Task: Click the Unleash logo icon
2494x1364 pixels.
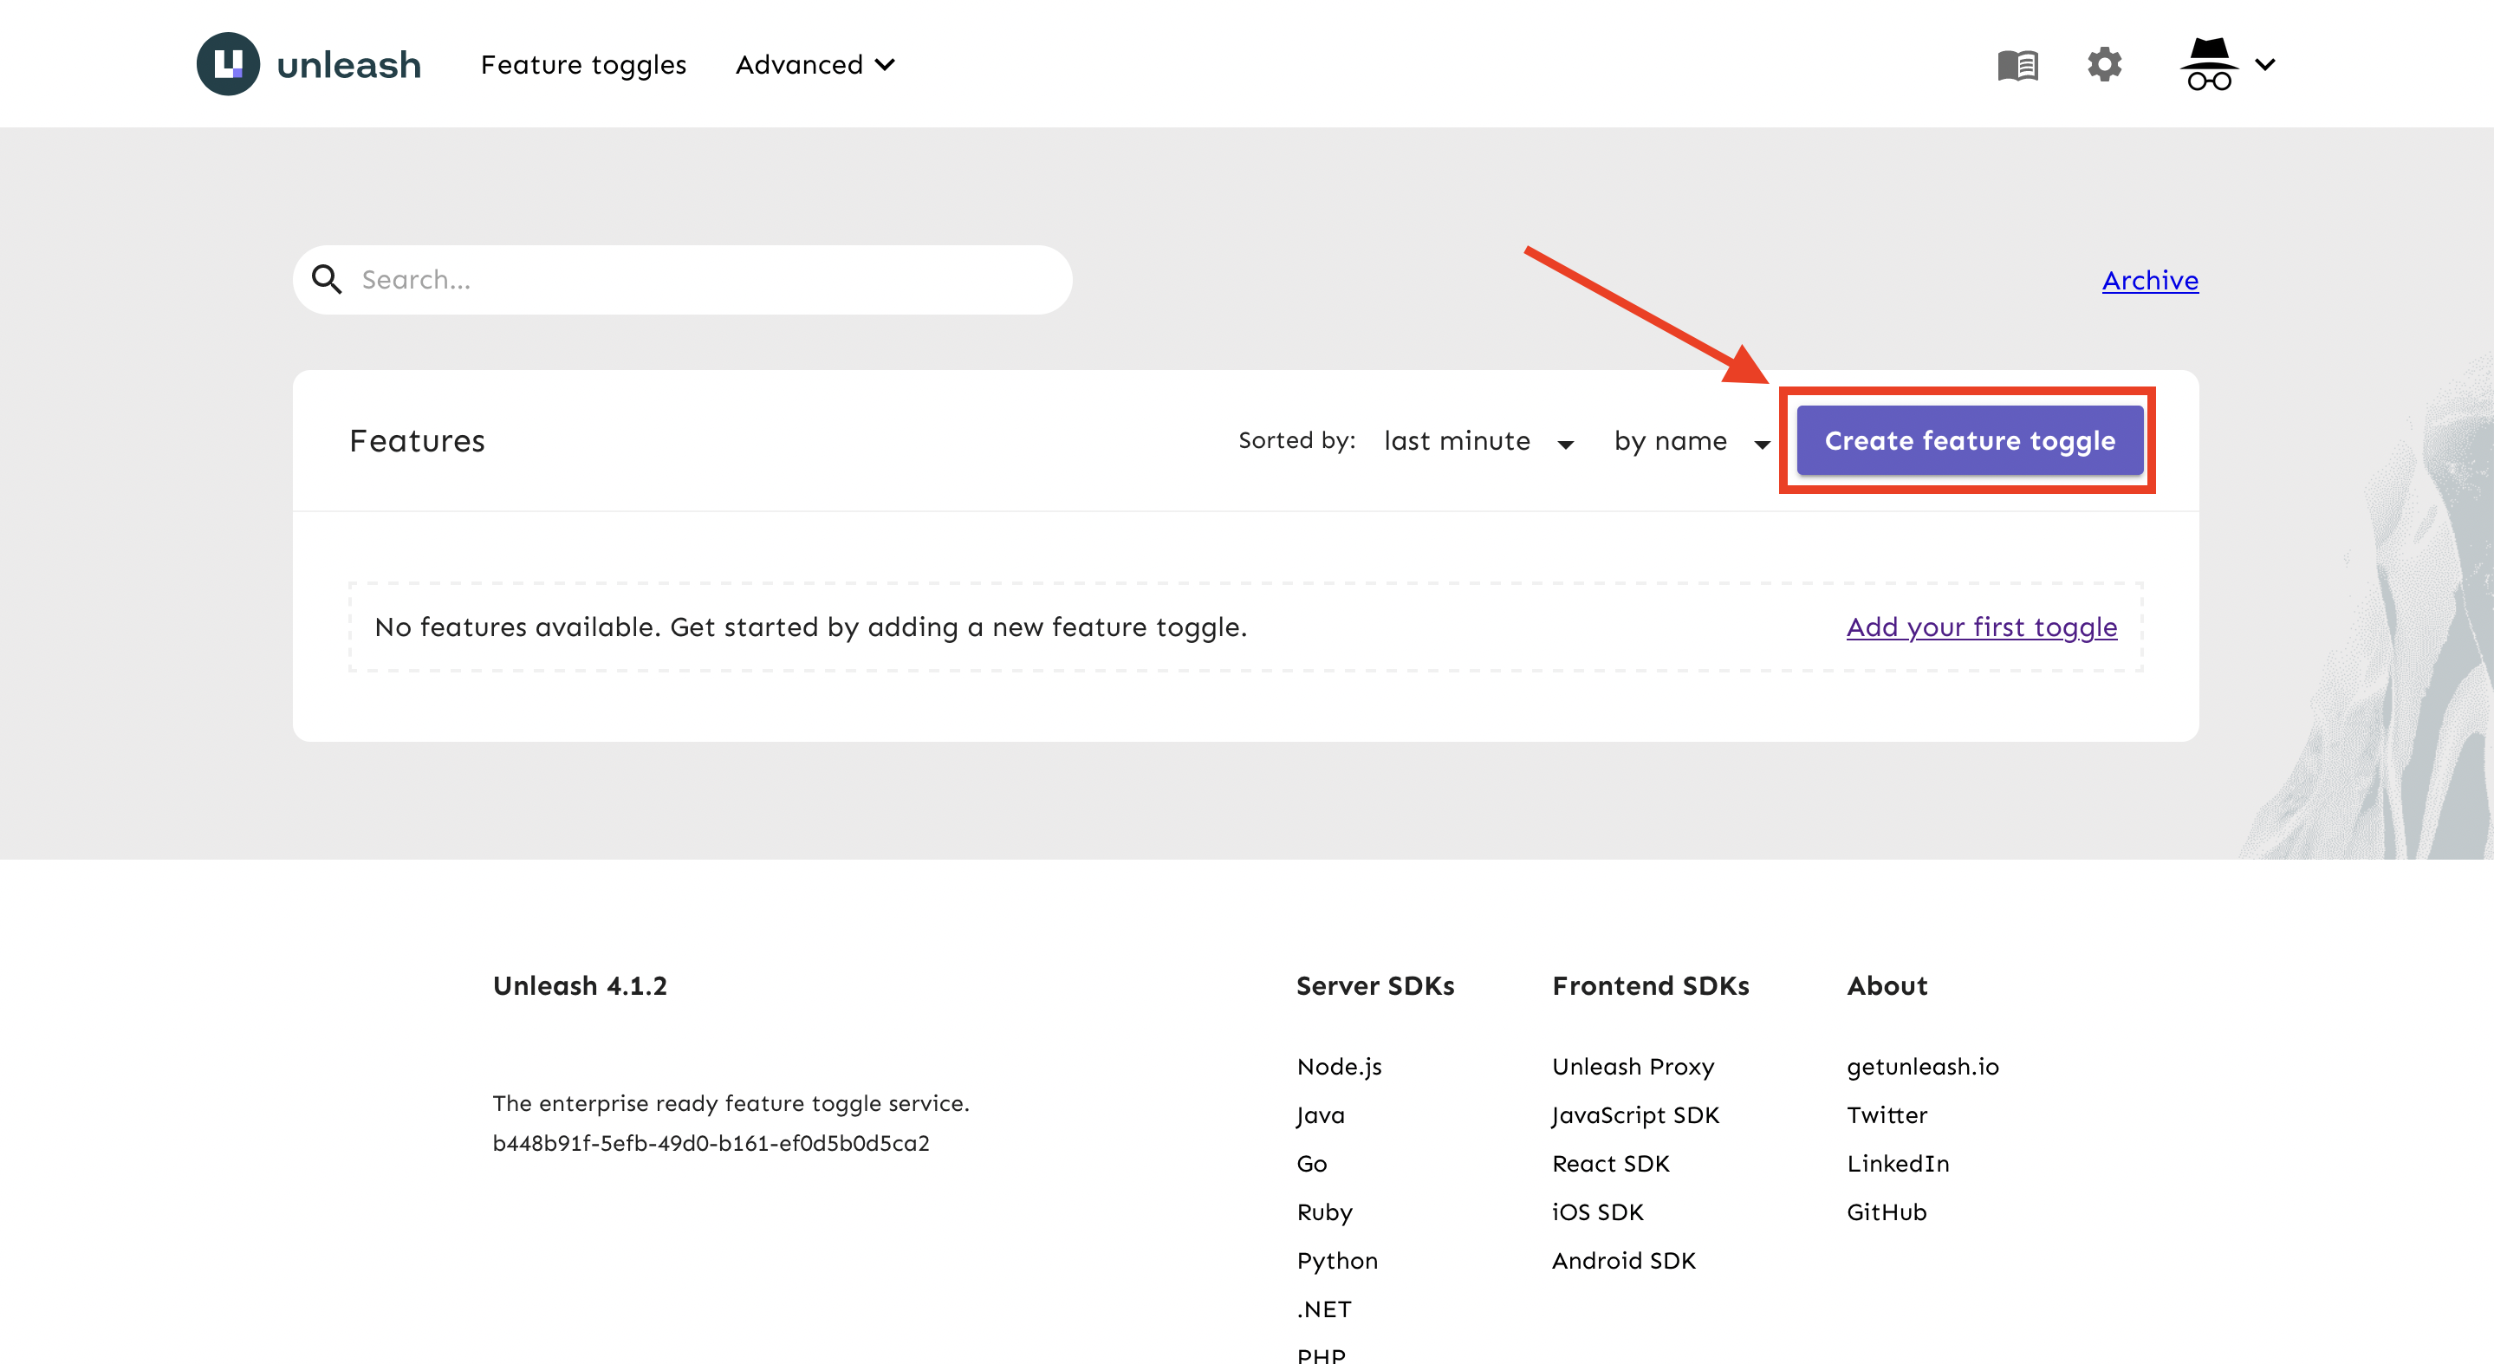Action: 228,64
